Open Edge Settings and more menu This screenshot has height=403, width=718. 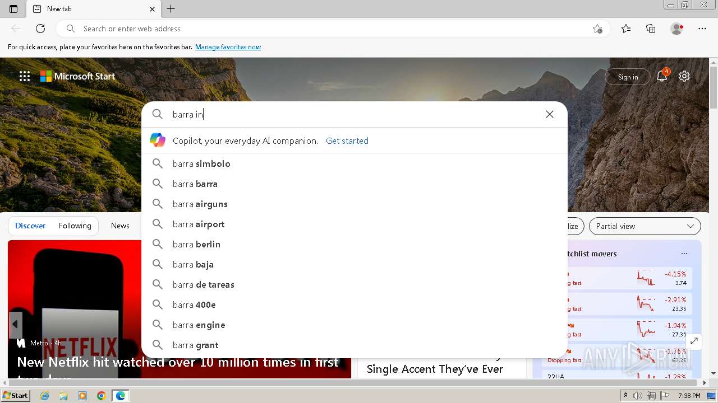point(702,29)
